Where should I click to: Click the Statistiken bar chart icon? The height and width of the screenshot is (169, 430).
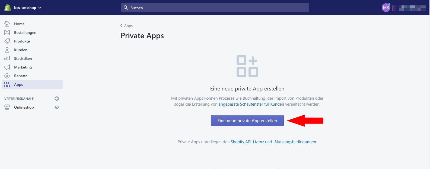pos(7,58)
